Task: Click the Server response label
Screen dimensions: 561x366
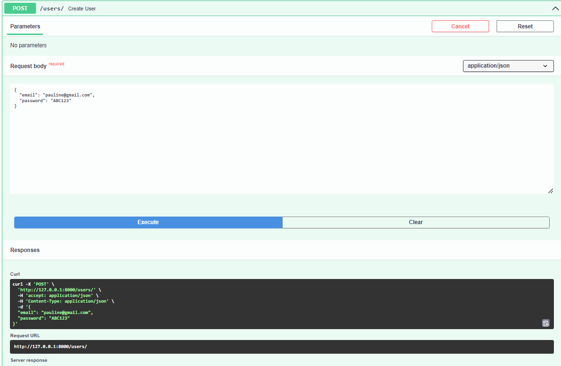Action: 28,360
